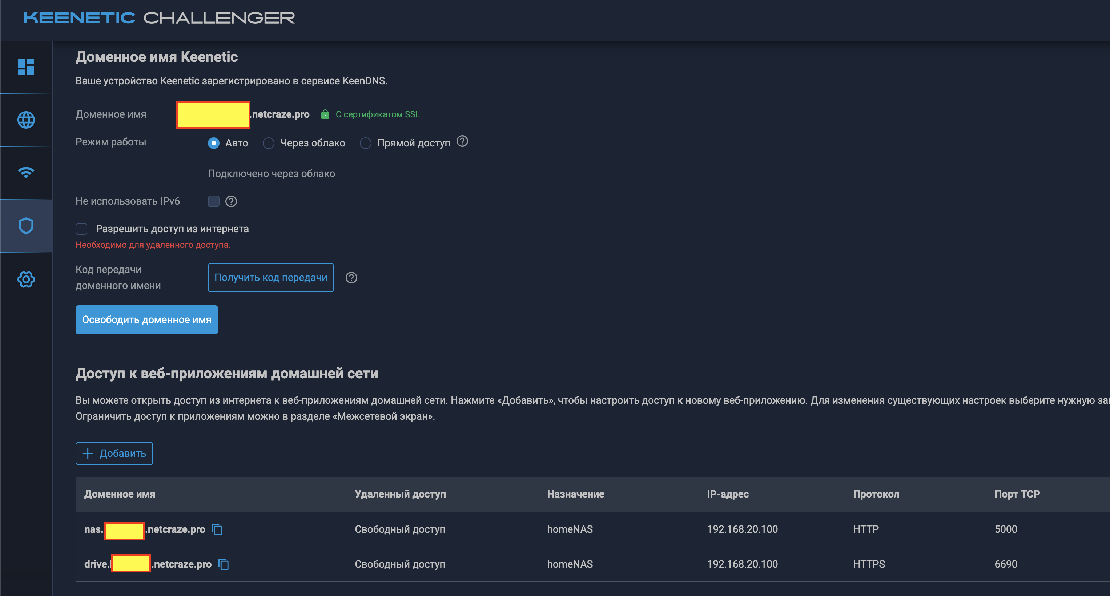1110x596 pixels.
Task: Open the gear management settings icon
Action: click(26, 279)
